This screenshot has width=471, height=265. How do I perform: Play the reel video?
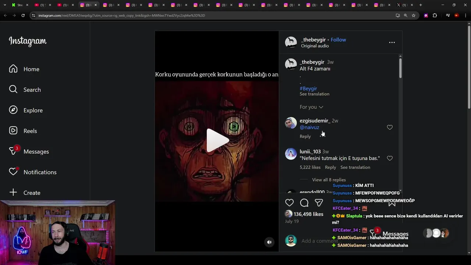(x=217, y=141)
